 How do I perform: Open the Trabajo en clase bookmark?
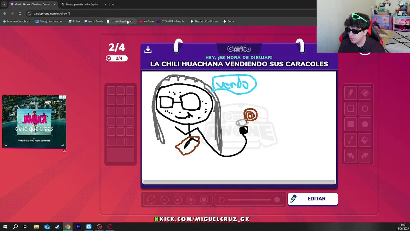50,21
